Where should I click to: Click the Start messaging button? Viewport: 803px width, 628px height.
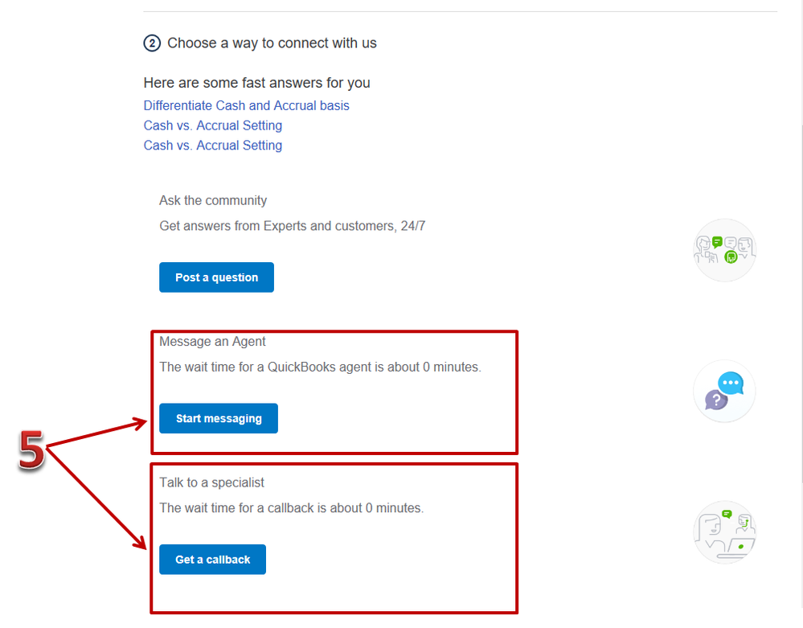click(219, 418)
